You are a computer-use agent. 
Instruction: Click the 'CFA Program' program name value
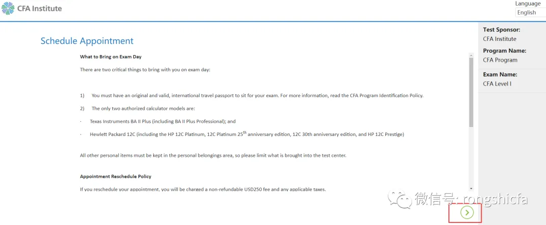pyautogui.click(x=500, y=60)
